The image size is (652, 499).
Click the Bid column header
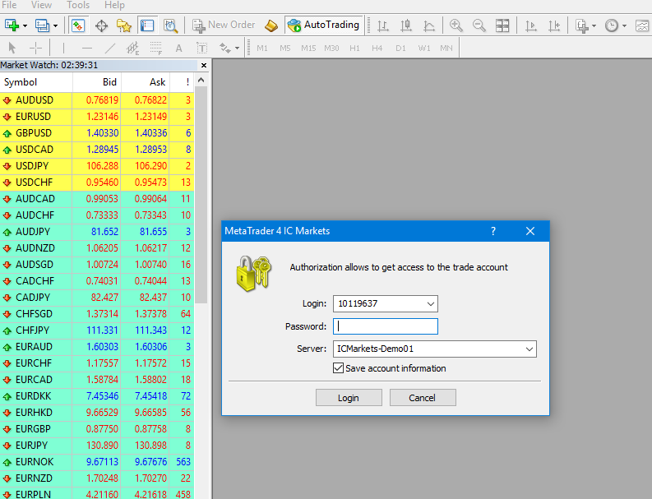pyautogui.click(x=97, y=82)
